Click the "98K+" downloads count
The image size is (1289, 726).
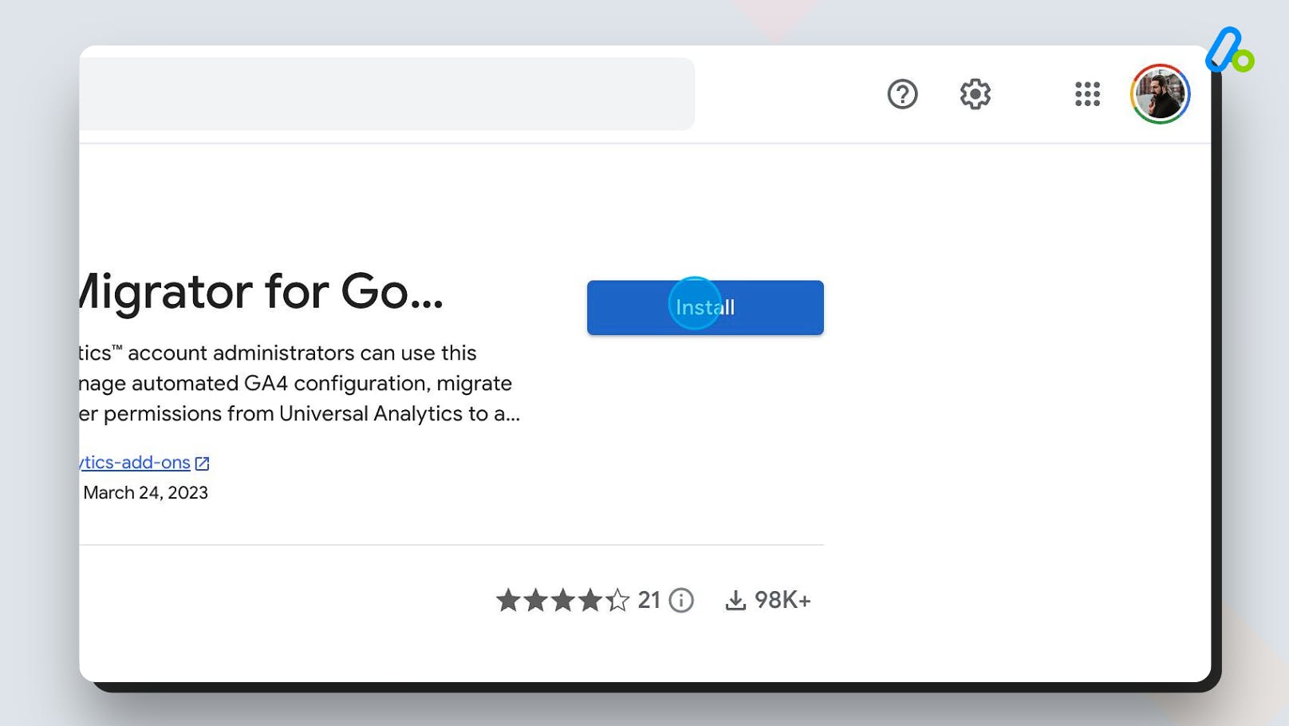pyautogui.click(x=782, y=600)
